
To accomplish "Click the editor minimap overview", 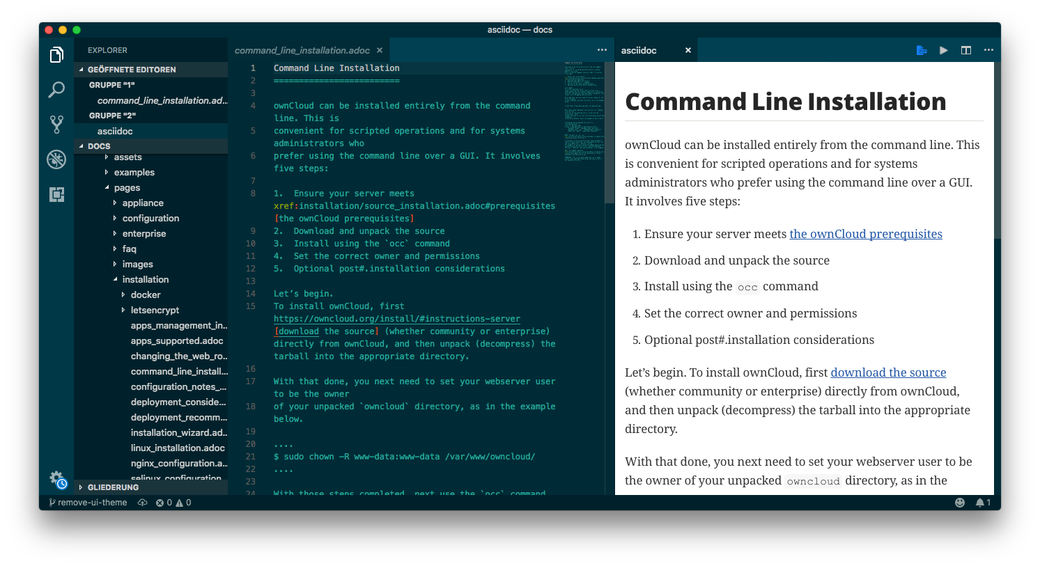I will coord(584,111).
